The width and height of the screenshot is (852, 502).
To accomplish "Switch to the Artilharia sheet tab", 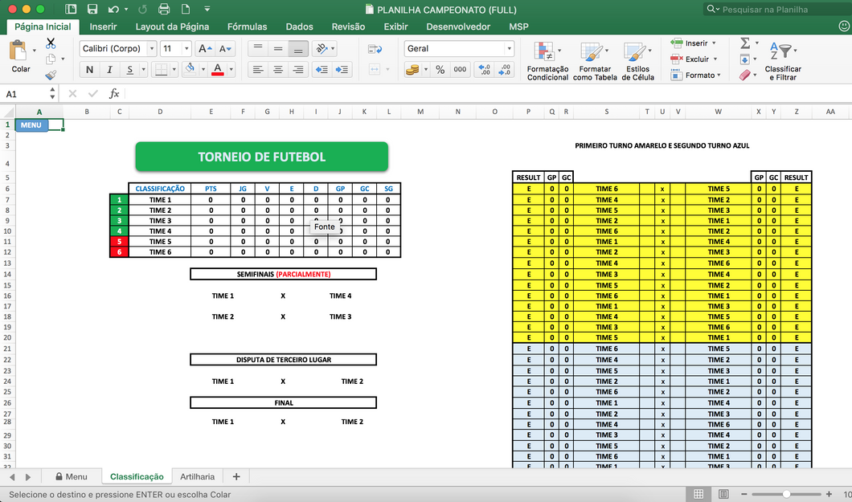I will pos(197,477).
